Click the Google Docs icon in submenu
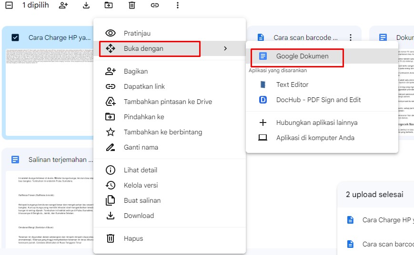 tap(263, 56)
